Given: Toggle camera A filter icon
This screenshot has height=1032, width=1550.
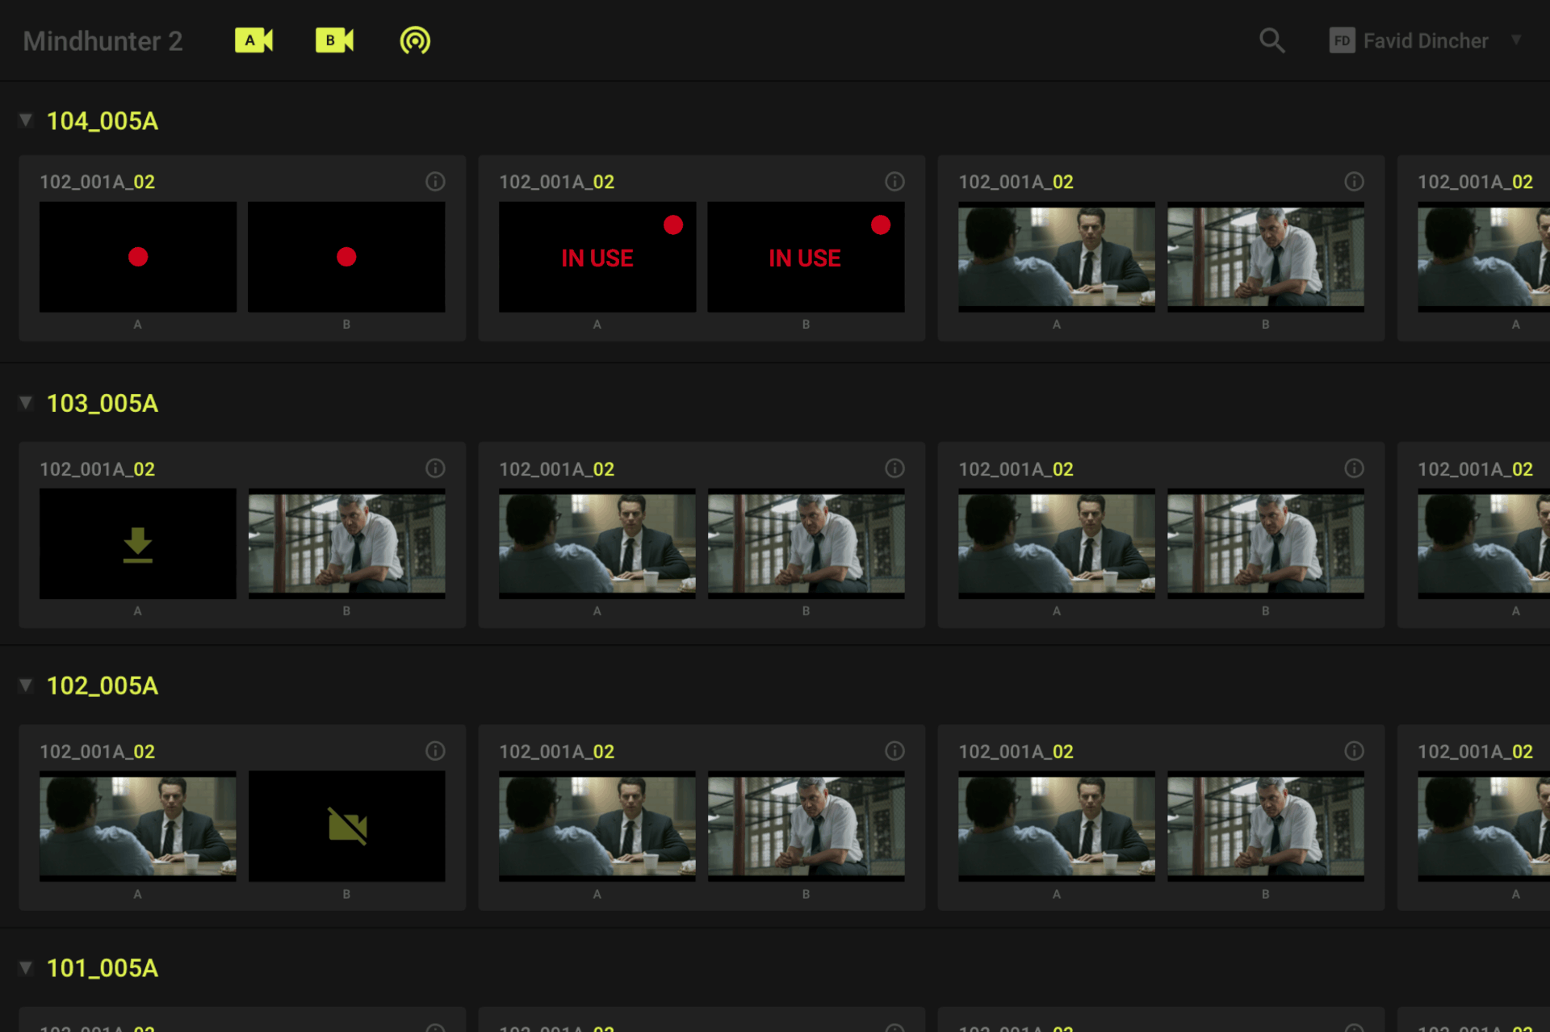Looking at the screenshot, I should pyautogui.click(x=253, y=40).
